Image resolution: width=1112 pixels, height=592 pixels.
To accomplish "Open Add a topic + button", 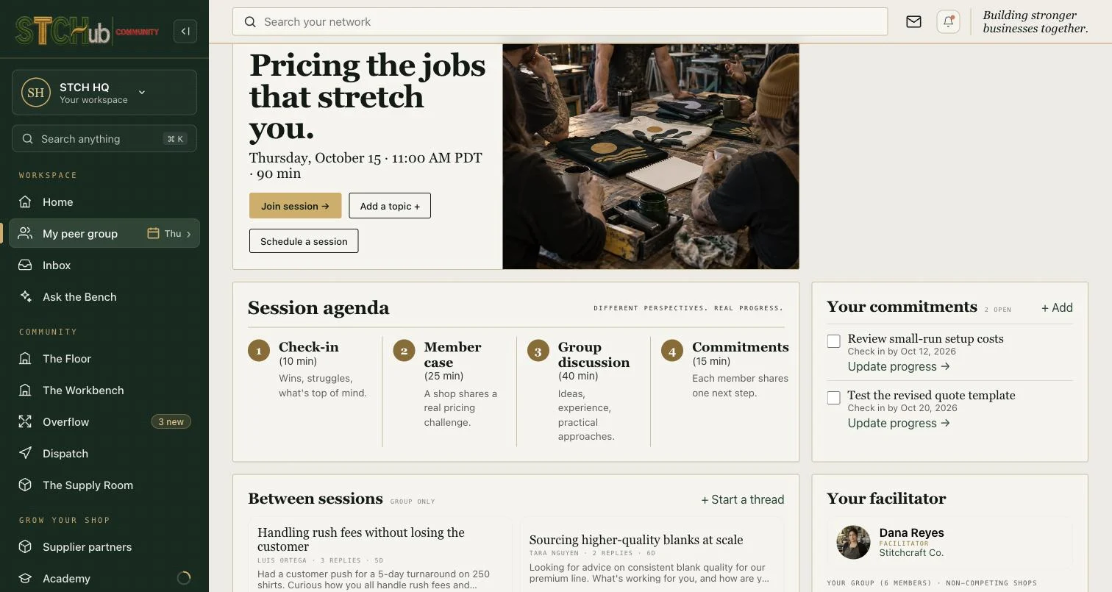I will (390, 206).
